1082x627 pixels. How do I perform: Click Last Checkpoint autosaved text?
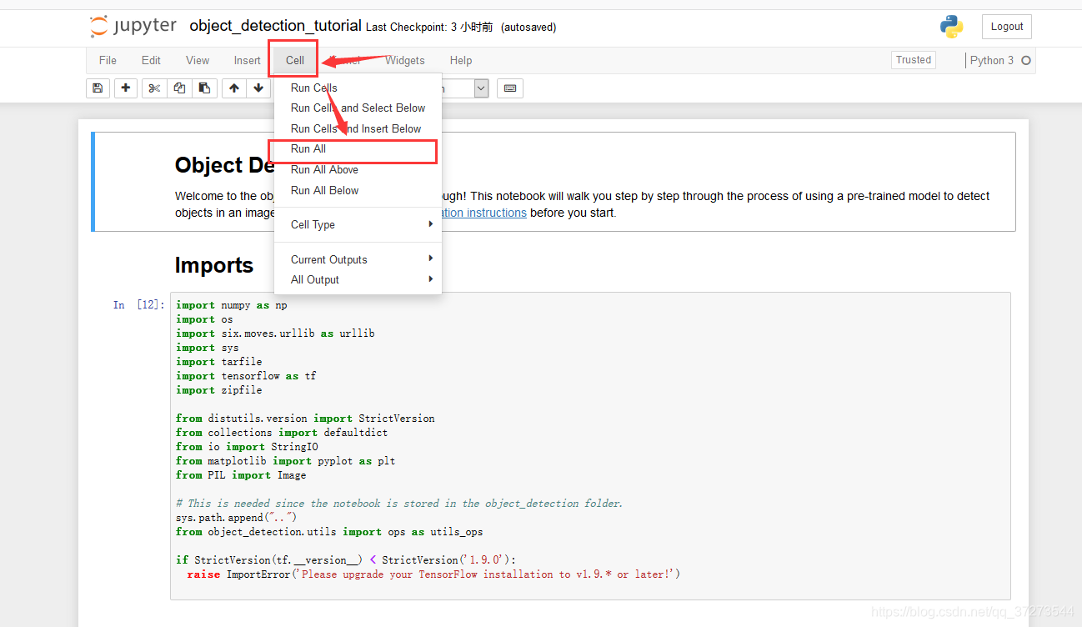point(461,28)
